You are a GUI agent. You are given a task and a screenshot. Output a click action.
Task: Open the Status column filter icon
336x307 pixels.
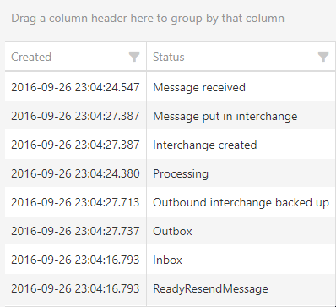coord(323,57)
